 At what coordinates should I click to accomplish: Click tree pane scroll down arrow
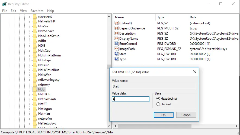[x=109, y=126]
